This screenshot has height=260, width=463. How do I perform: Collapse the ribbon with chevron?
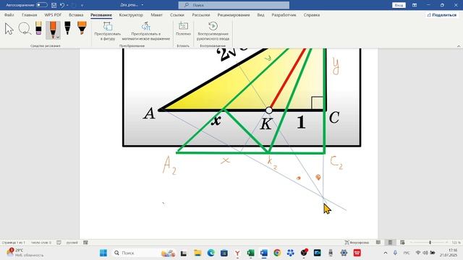pyautogui.click(x=459, y=46)
